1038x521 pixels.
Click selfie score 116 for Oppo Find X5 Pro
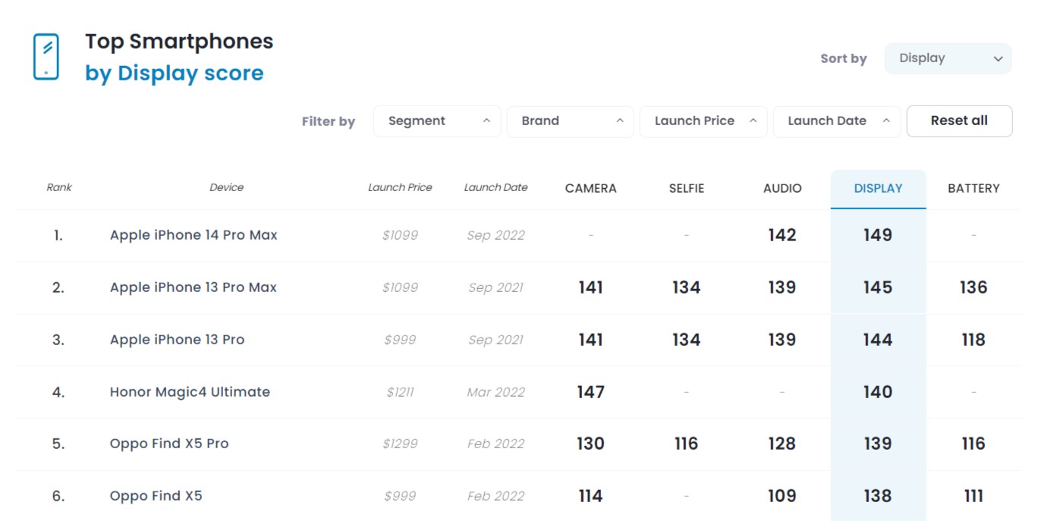coord(687,444)
